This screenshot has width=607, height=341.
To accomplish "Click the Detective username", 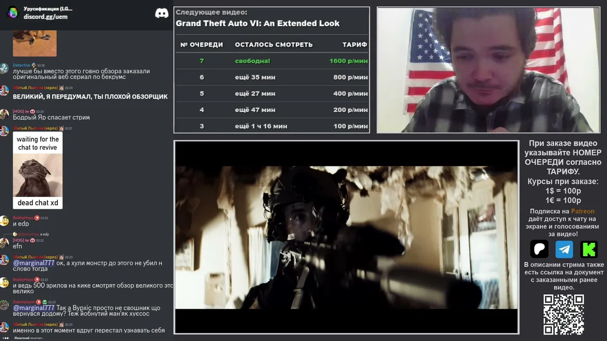I will pos(21,65).
